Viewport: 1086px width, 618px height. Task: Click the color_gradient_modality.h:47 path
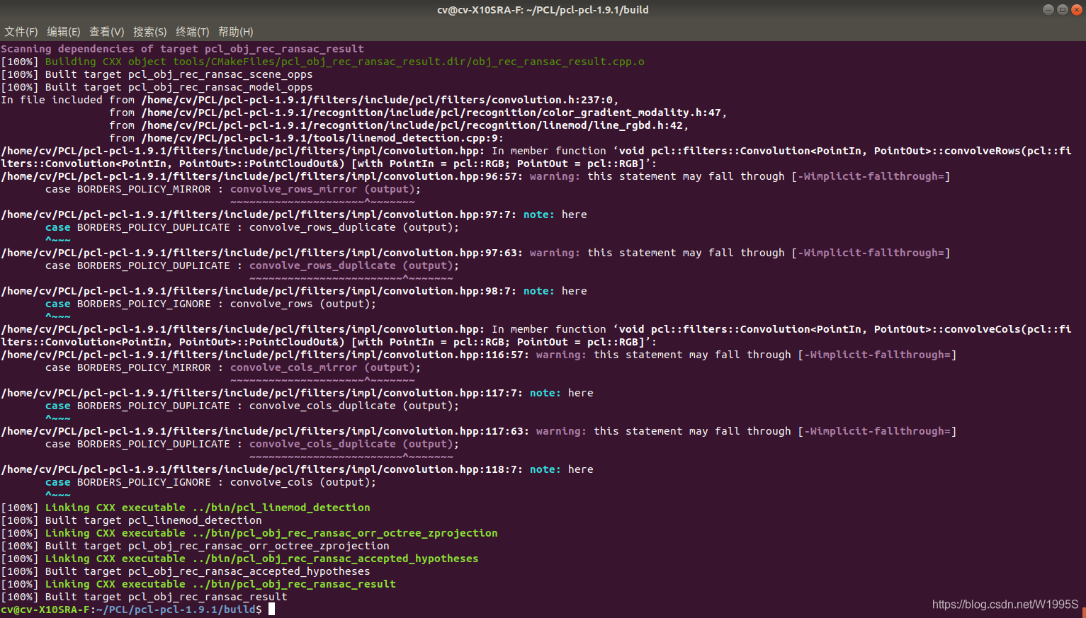[x=434, y=113]
